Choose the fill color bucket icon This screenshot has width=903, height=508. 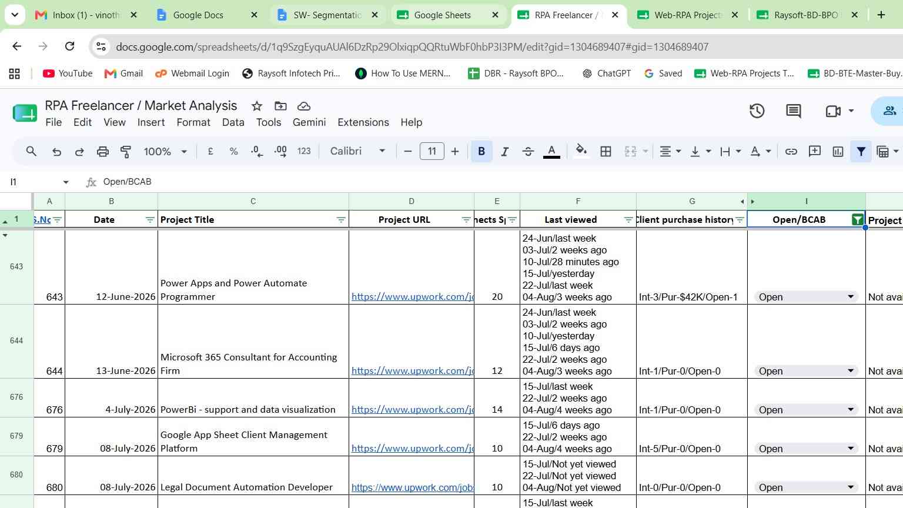click(581, 151)
